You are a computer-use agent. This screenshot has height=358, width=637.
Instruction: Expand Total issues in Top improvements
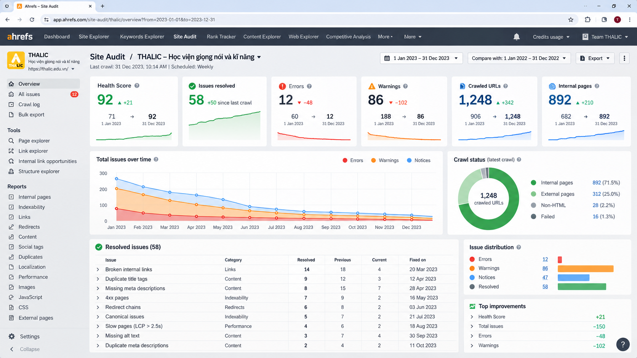pyautogui.click(x=472, y=326)
